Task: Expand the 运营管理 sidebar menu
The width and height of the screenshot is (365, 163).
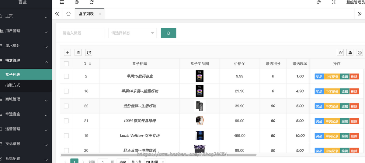Action: 26,129
